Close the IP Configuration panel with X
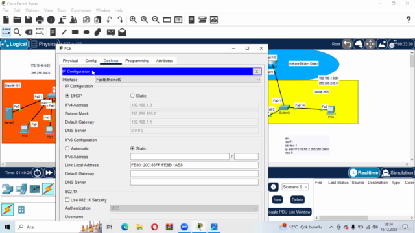Image resolution: width=415 pixels, height=233 pixels. [x=257, y=72]
